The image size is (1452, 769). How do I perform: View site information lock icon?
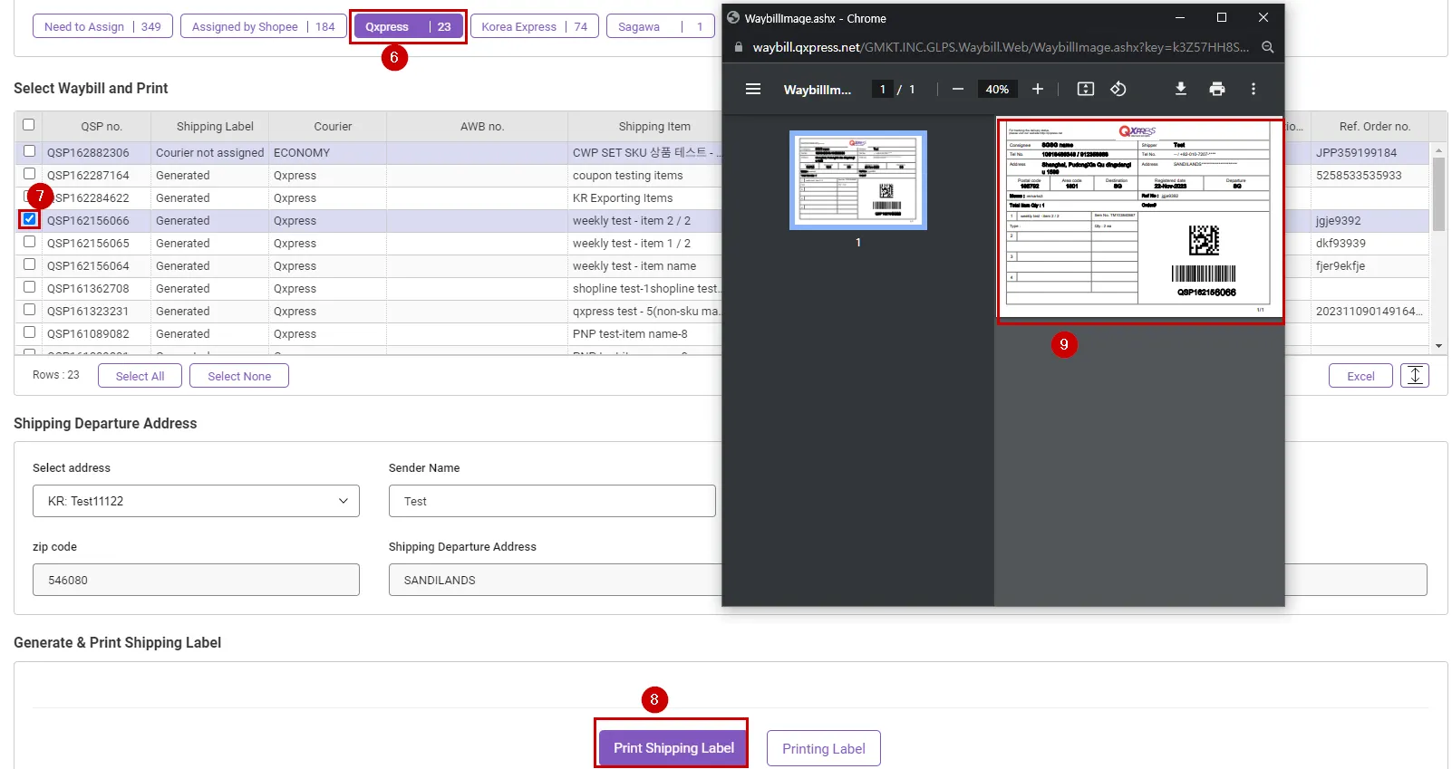click(739, 47)
